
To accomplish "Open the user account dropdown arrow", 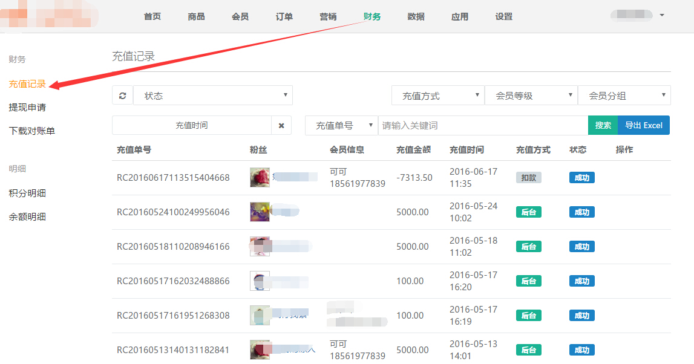I will (662, 15).
